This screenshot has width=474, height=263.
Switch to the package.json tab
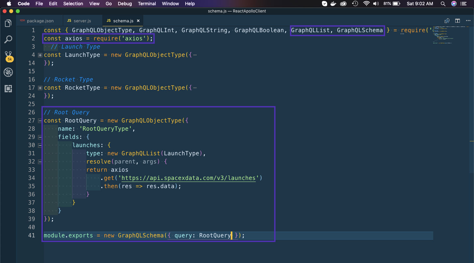(40, 21)
